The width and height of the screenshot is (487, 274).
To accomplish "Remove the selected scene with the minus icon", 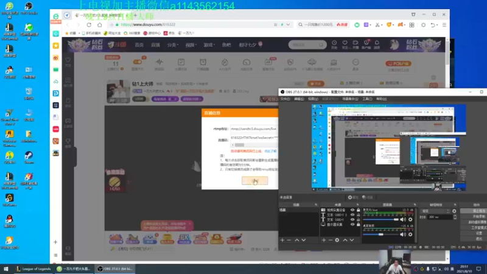I will (289, 240).
